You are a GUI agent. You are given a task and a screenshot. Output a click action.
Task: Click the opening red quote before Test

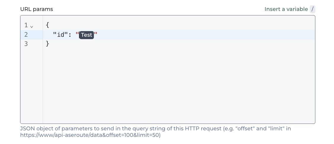[x=78, y=35]
